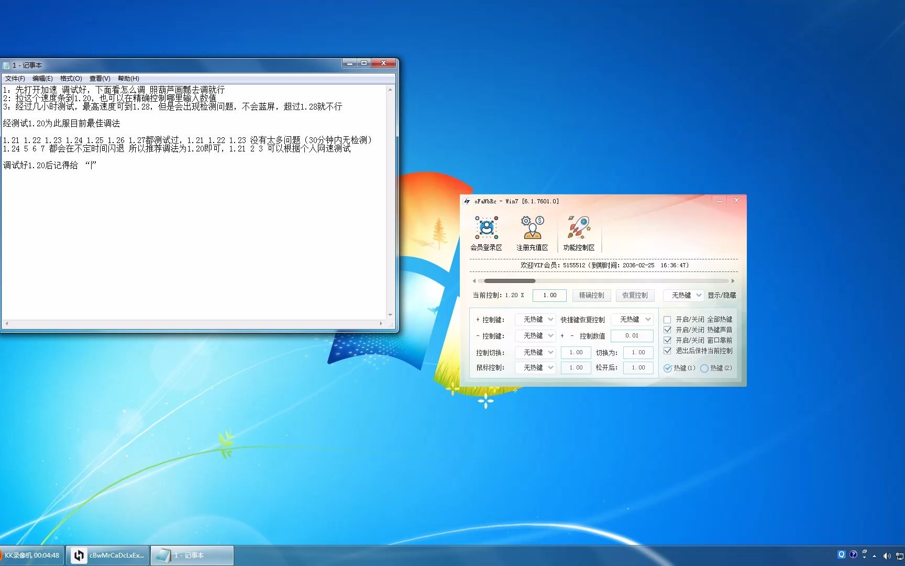Open the volume speaker tray icon
This screenshot has width=905, height=566.
(x=887, y=556)
